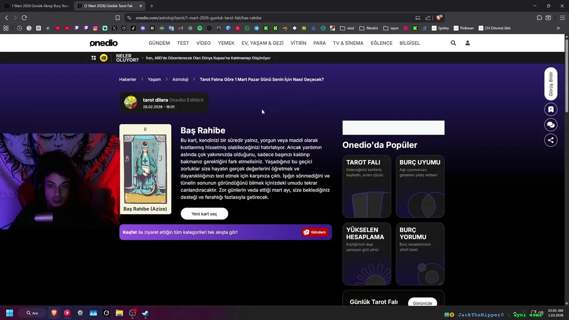This screenshot has height=320, width=569.
Task: Open the BURÇ YORUMU card
Action: (x=420, y=254)
